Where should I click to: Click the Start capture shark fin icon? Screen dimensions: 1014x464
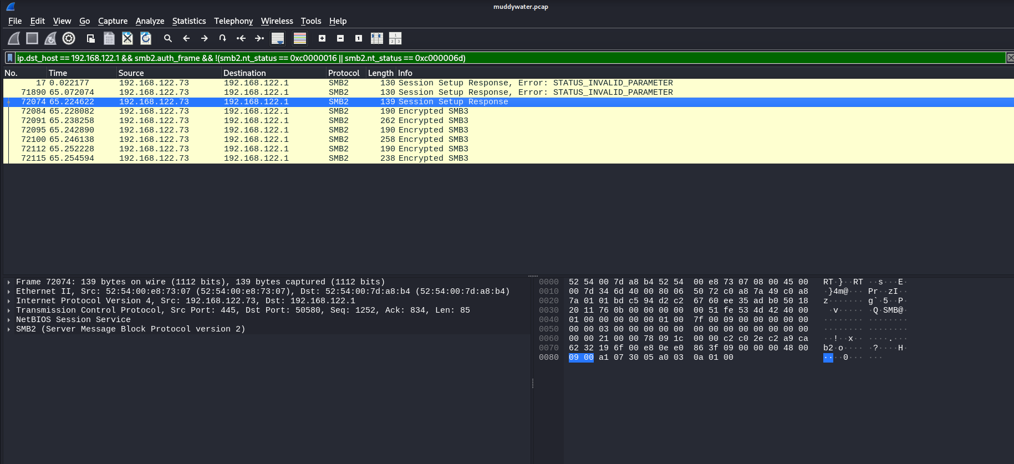(x=14, y=38)
